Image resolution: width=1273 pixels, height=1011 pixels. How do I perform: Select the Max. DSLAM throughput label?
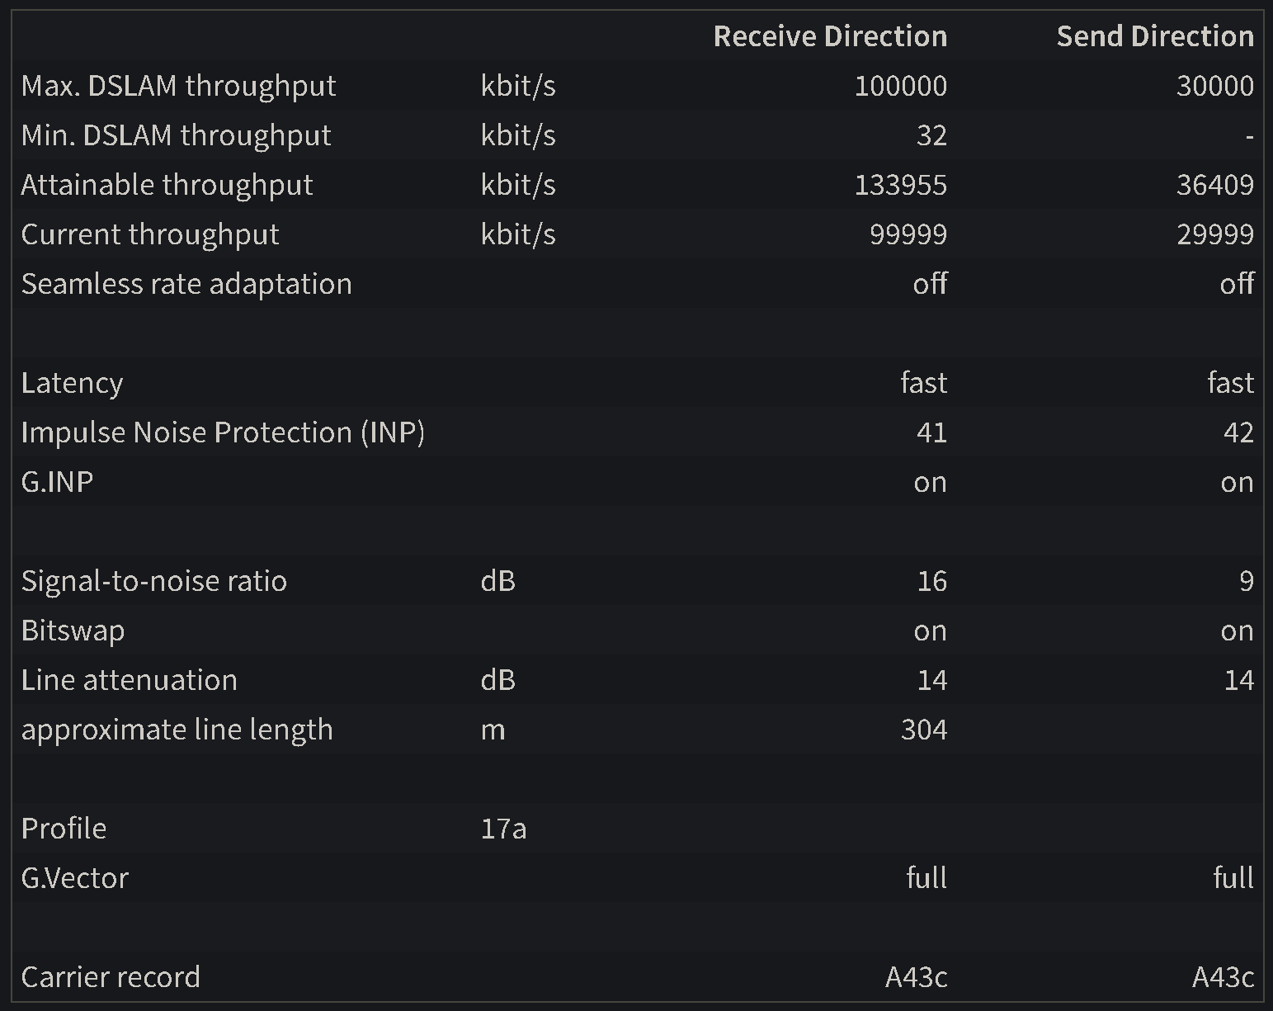[x=178, y=86]
